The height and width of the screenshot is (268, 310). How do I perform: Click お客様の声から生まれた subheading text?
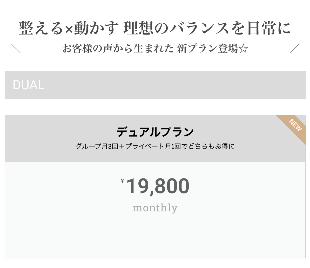(118, 49)
